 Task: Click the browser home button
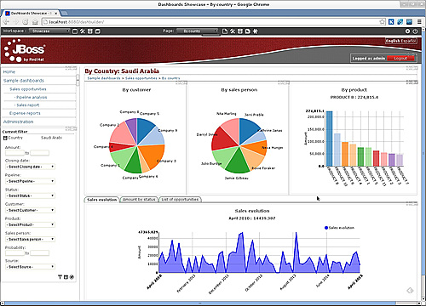[35, 22]
